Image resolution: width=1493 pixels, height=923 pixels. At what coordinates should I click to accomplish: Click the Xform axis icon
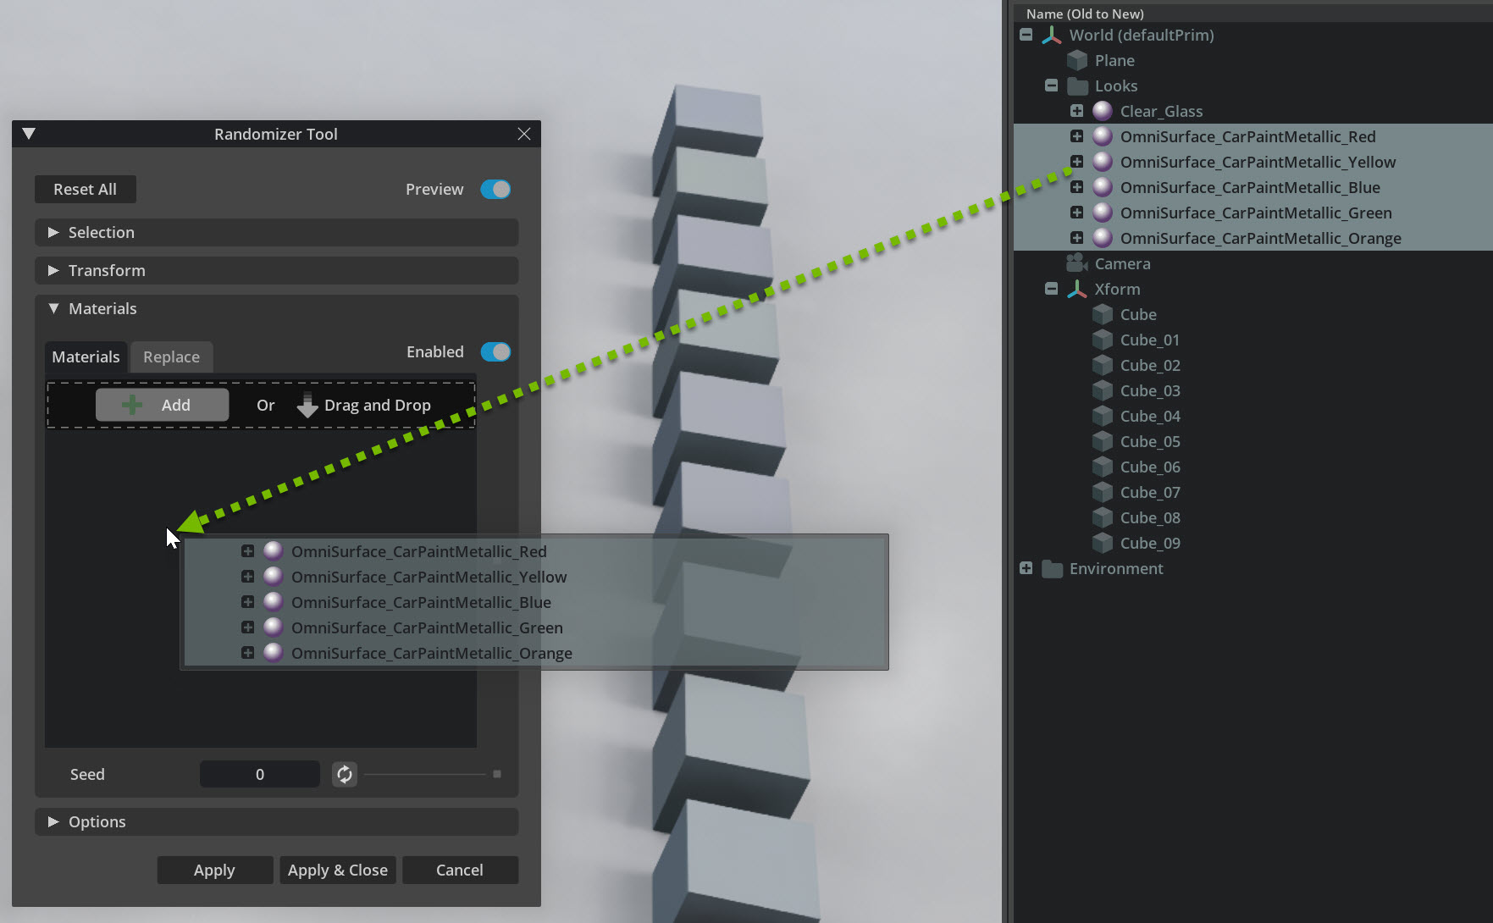click(1076, 290)
